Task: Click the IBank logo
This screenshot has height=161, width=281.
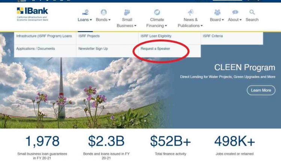Action: pyautogui.click(x=33, y=14)
